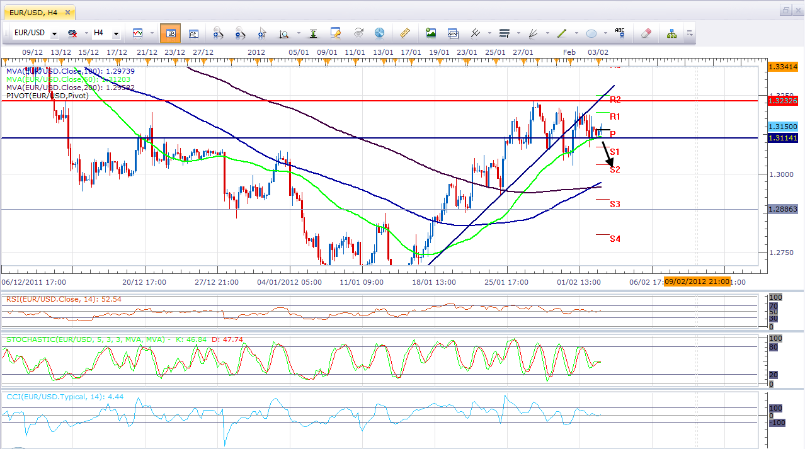Click the R2 pivot level label
The width and height of the screenshot is (805, 449).
click(615, 99)
